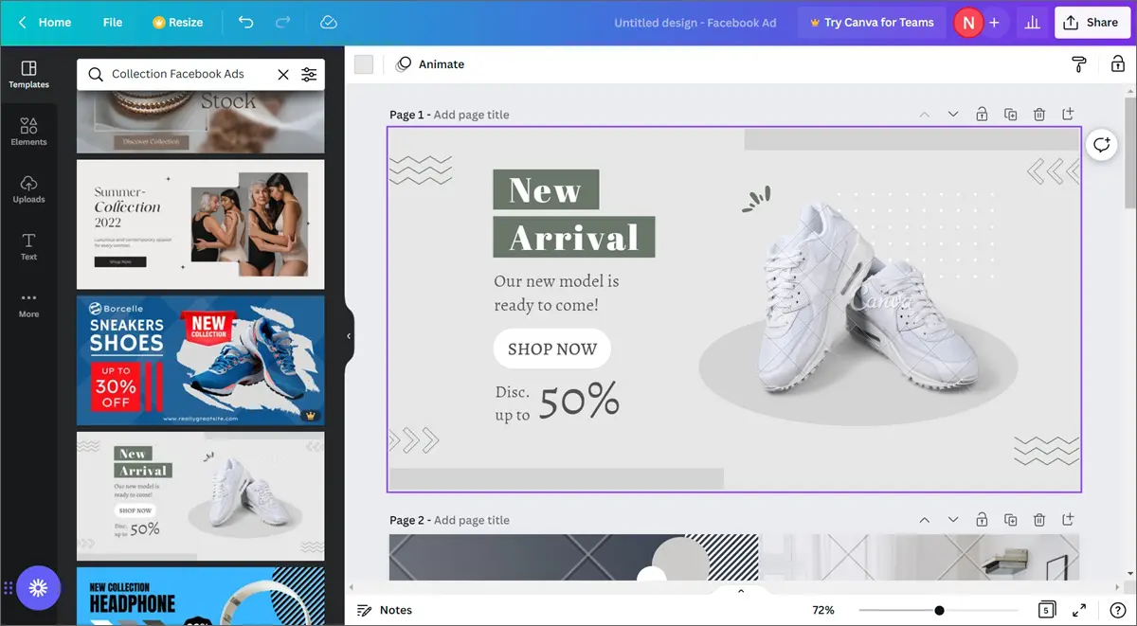Open the File menu

[x=112, y=22]
